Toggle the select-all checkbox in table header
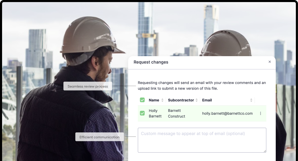This screenshot has width=298, height=161. [x=142, y=100]
